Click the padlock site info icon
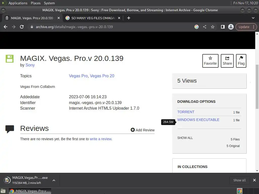Viewport: 259px width, 194px height. (x=32, y=27)
